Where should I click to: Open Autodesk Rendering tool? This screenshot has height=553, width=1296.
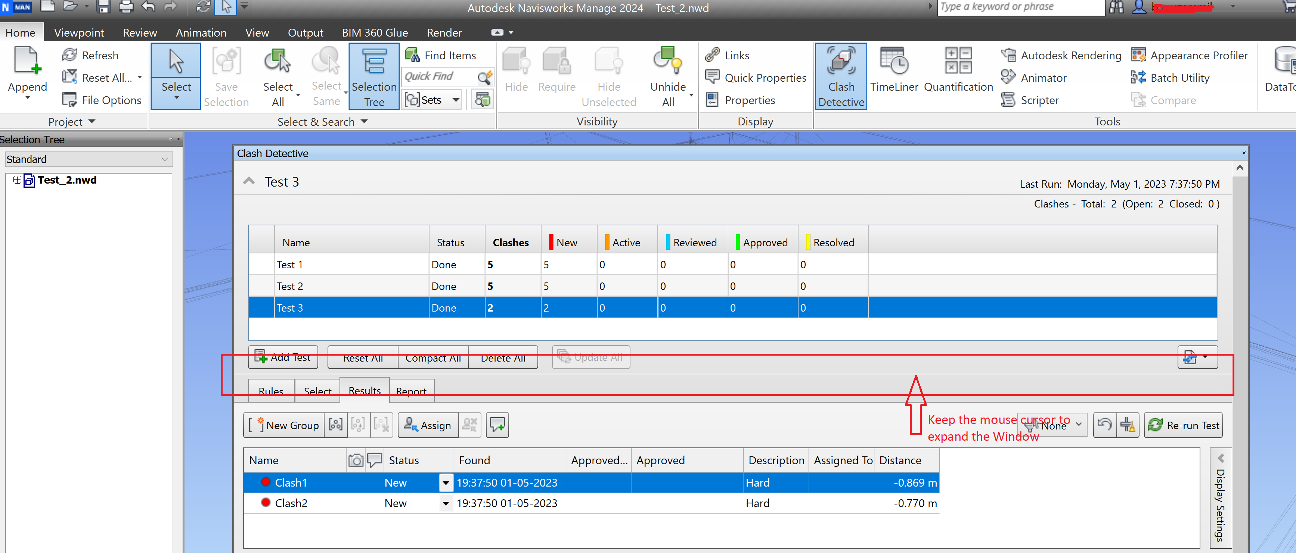[x=1061, y=55]
